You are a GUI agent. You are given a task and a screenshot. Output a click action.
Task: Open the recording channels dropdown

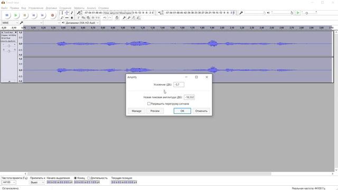[52, 23]
